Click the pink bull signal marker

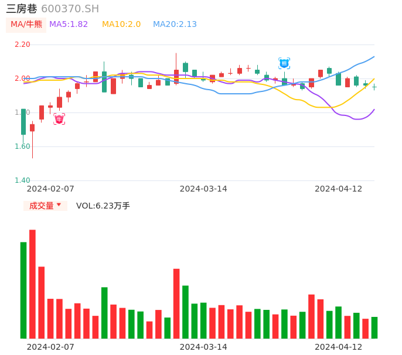click(59, 119)
